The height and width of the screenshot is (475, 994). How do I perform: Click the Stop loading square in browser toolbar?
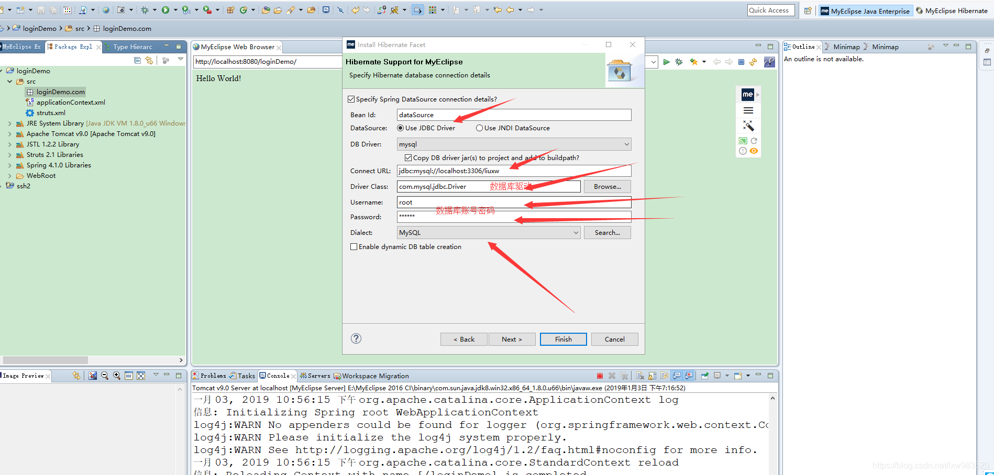point(741,62)
